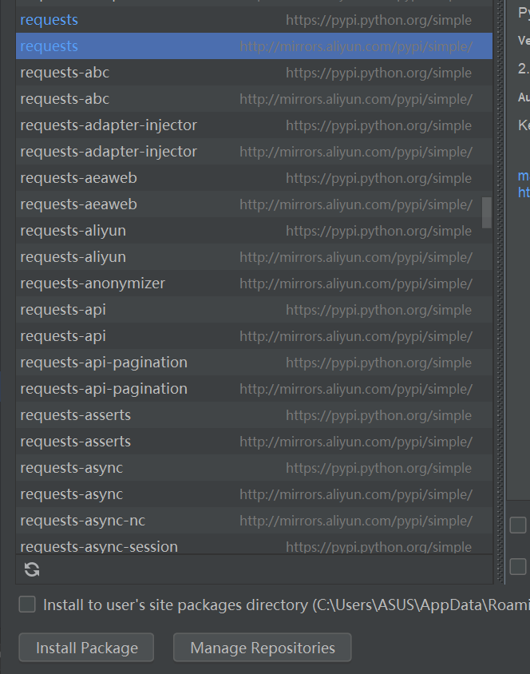530x674 pixels.
Task: Click the package list scrollbar thumb
Action: [x=487, y=212]
